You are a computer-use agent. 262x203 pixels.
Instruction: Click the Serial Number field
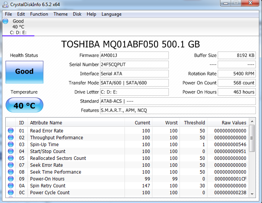click(134, 64)
